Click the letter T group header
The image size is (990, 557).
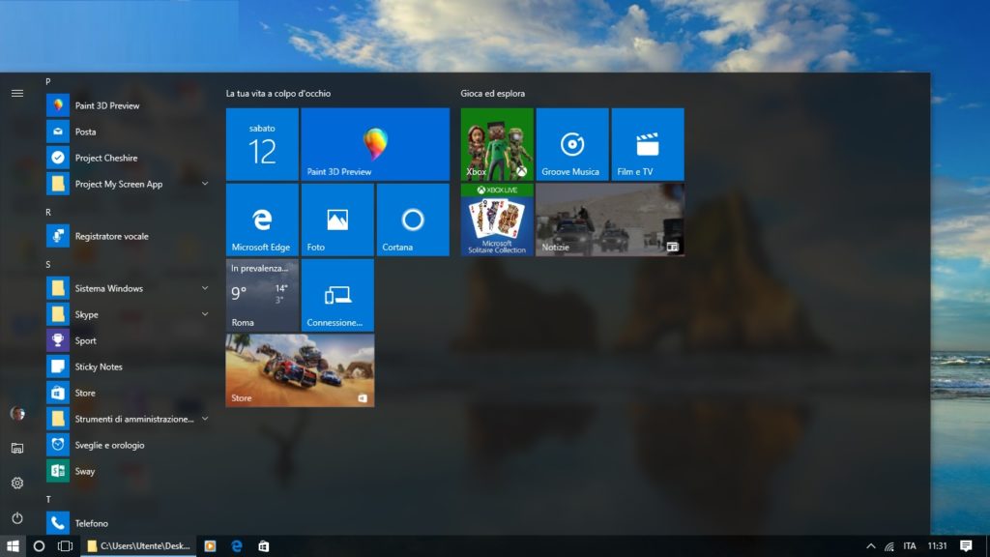48,500
